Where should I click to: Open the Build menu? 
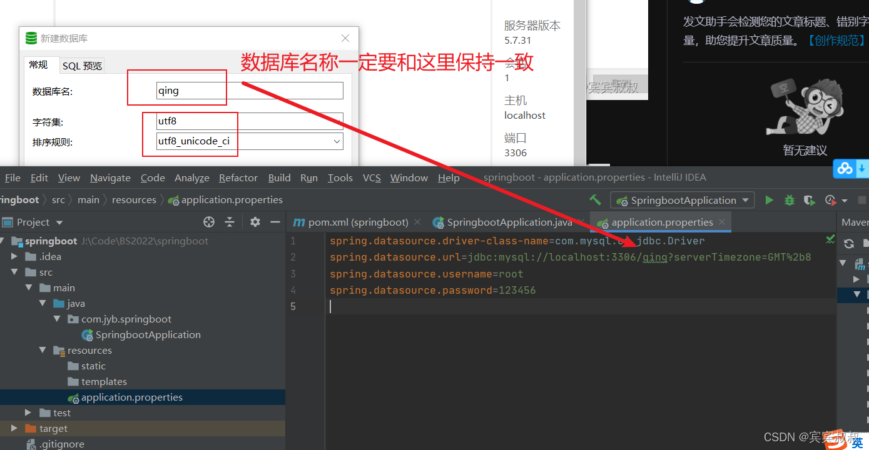tap(280, 177)
